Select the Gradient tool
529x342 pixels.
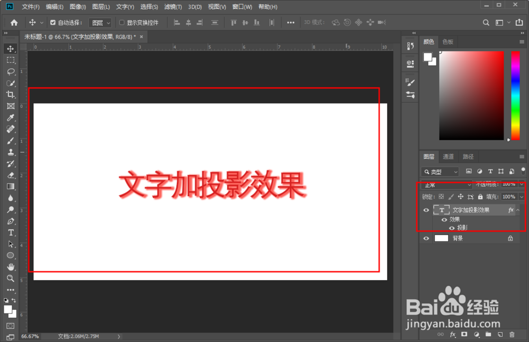point(11,187)
